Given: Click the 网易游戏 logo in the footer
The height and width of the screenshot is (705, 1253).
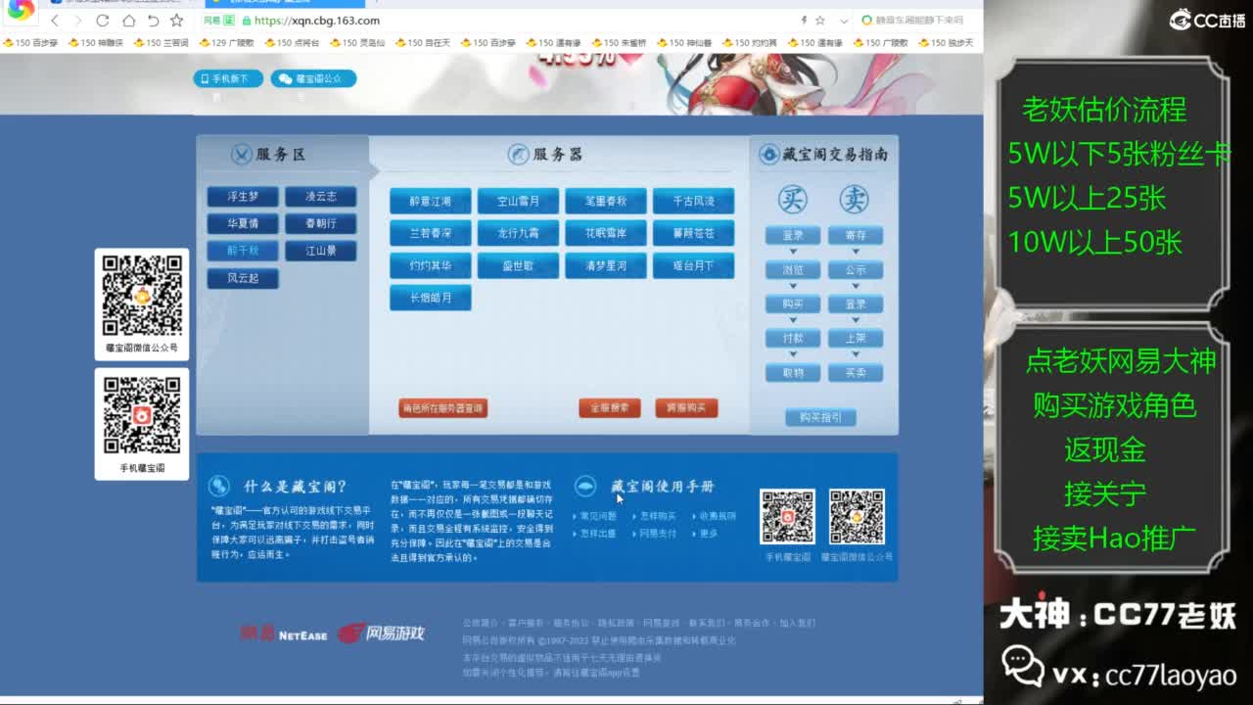Looking at the screenshot, I should pos(381,634).
